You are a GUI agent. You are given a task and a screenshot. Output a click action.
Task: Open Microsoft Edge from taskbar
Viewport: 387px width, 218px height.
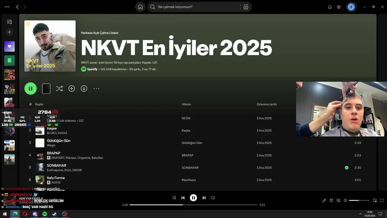15,214
